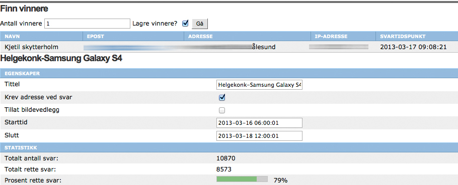
Task: Click the Tittel input field
Action: pos(259,85)
